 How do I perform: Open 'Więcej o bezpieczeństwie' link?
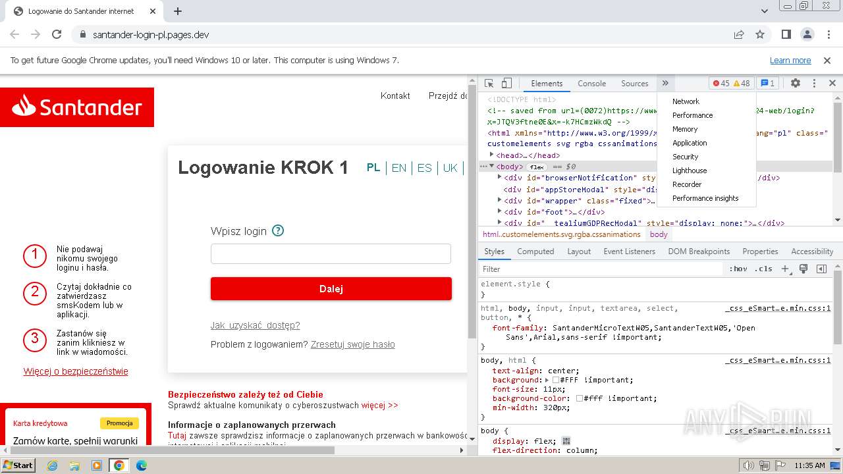coord(76,371)
